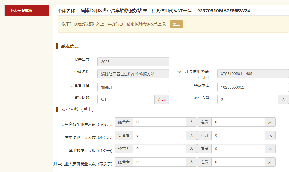
Task: Edit the 经营者姓名 field with 刘福旺
Action: 133,87
